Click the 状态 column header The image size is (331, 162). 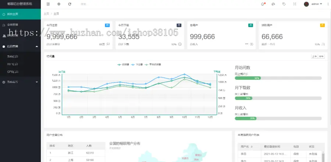(x=312, y=147)
